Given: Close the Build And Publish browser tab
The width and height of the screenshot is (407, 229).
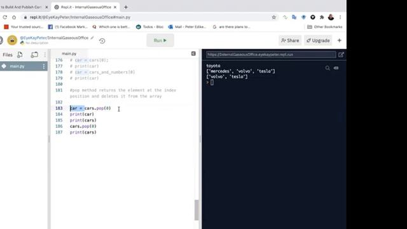Looking at the screenshot, I should pos(46,7).
